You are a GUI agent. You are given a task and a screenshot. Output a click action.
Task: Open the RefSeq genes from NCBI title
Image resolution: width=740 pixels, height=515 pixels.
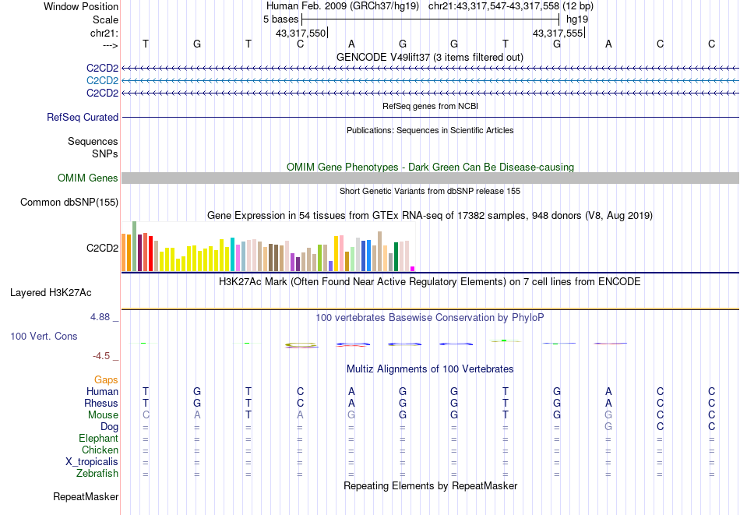point(430,106)
